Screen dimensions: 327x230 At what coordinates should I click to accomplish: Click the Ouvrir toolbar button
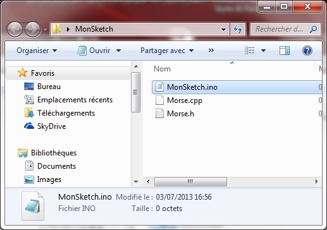pos(94,51)
